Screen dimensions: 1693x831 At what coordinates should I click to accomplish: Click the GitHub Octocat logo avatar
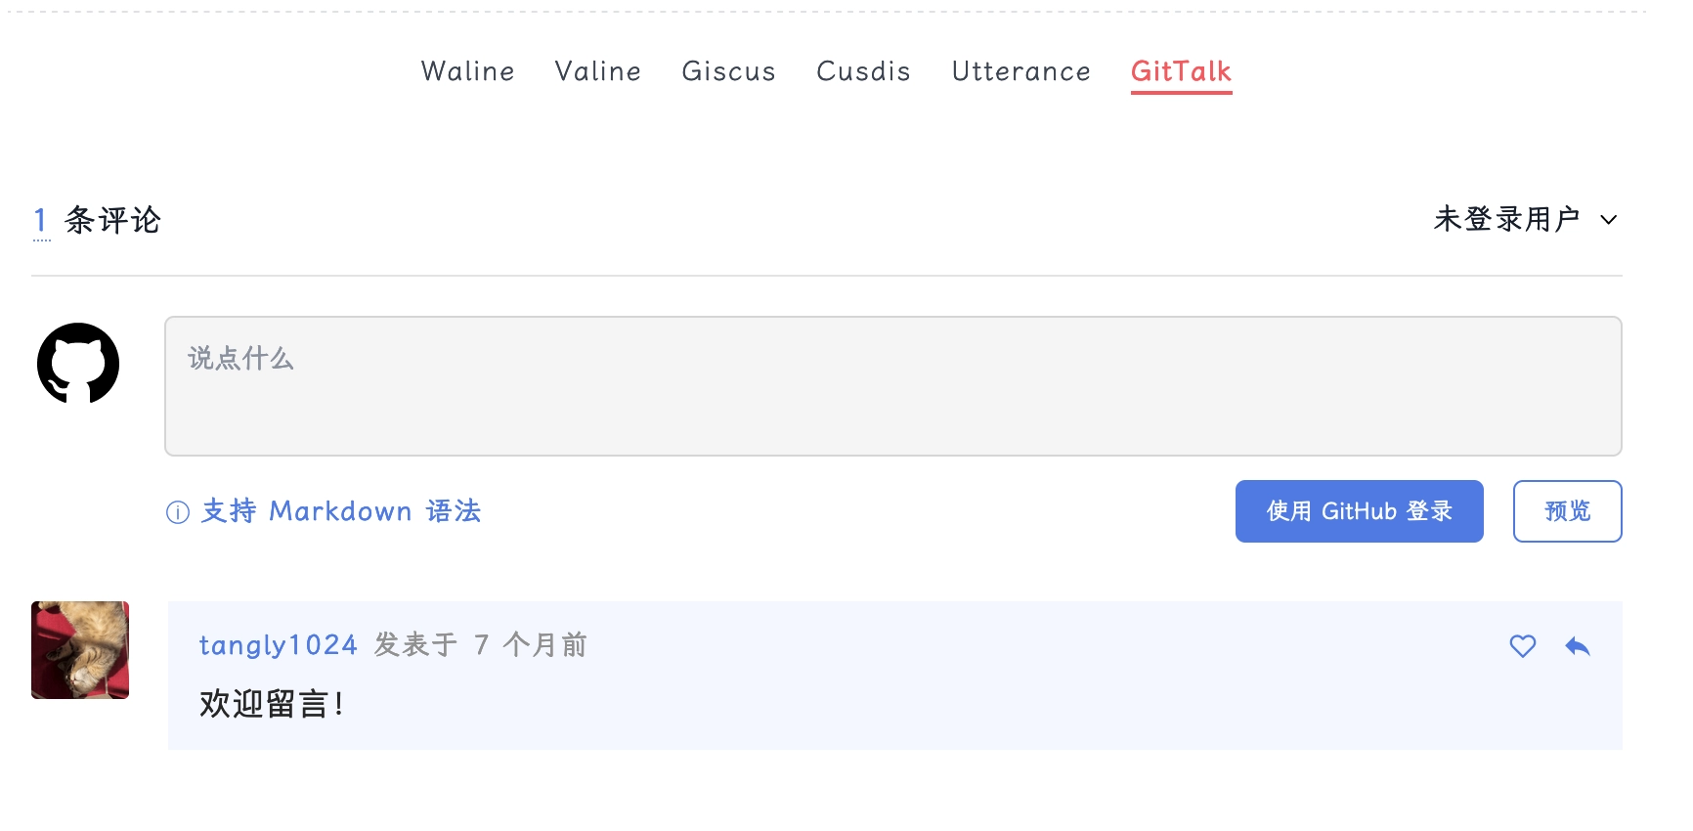coord(78,363)
